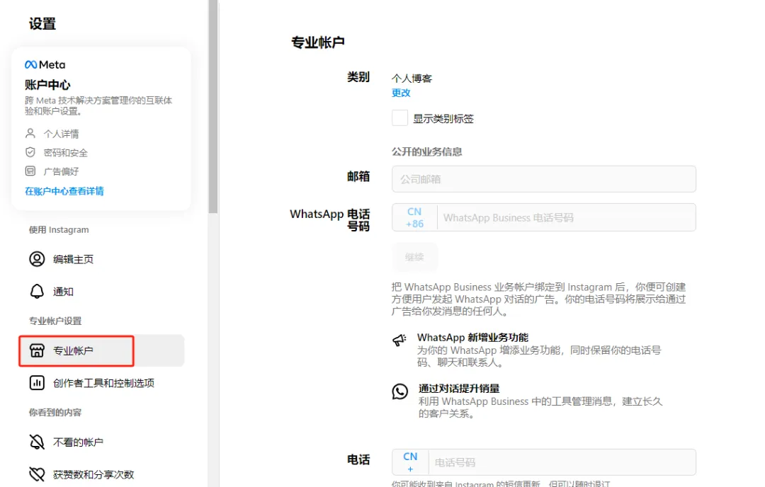765x487 pixels.
Task: Click the Meta logo in account center card
Action: (45, 64)
